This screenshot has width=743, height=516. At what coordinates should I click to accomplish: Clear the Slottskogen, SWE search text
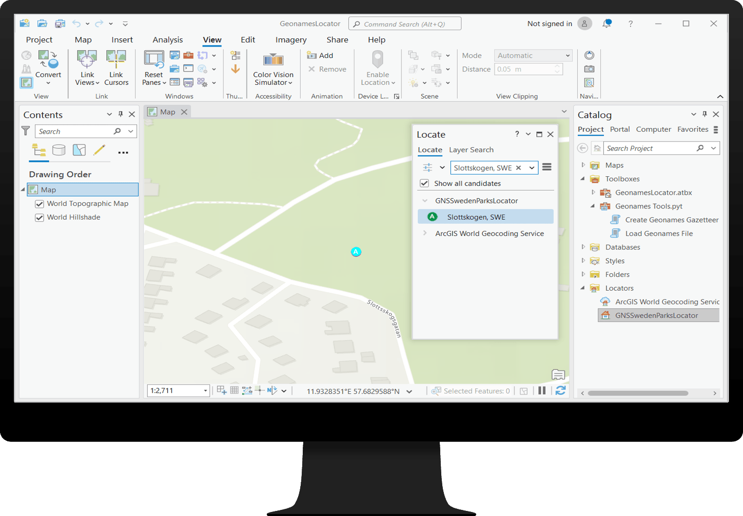click(519, 168)
